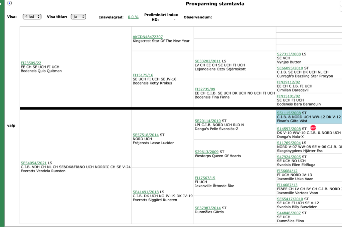The width and height of the screenshot is (342, 231).
Task: Open SE57518/2014 Fröjereds Lasse Lucidor link
Action: [x=146, y=135]
